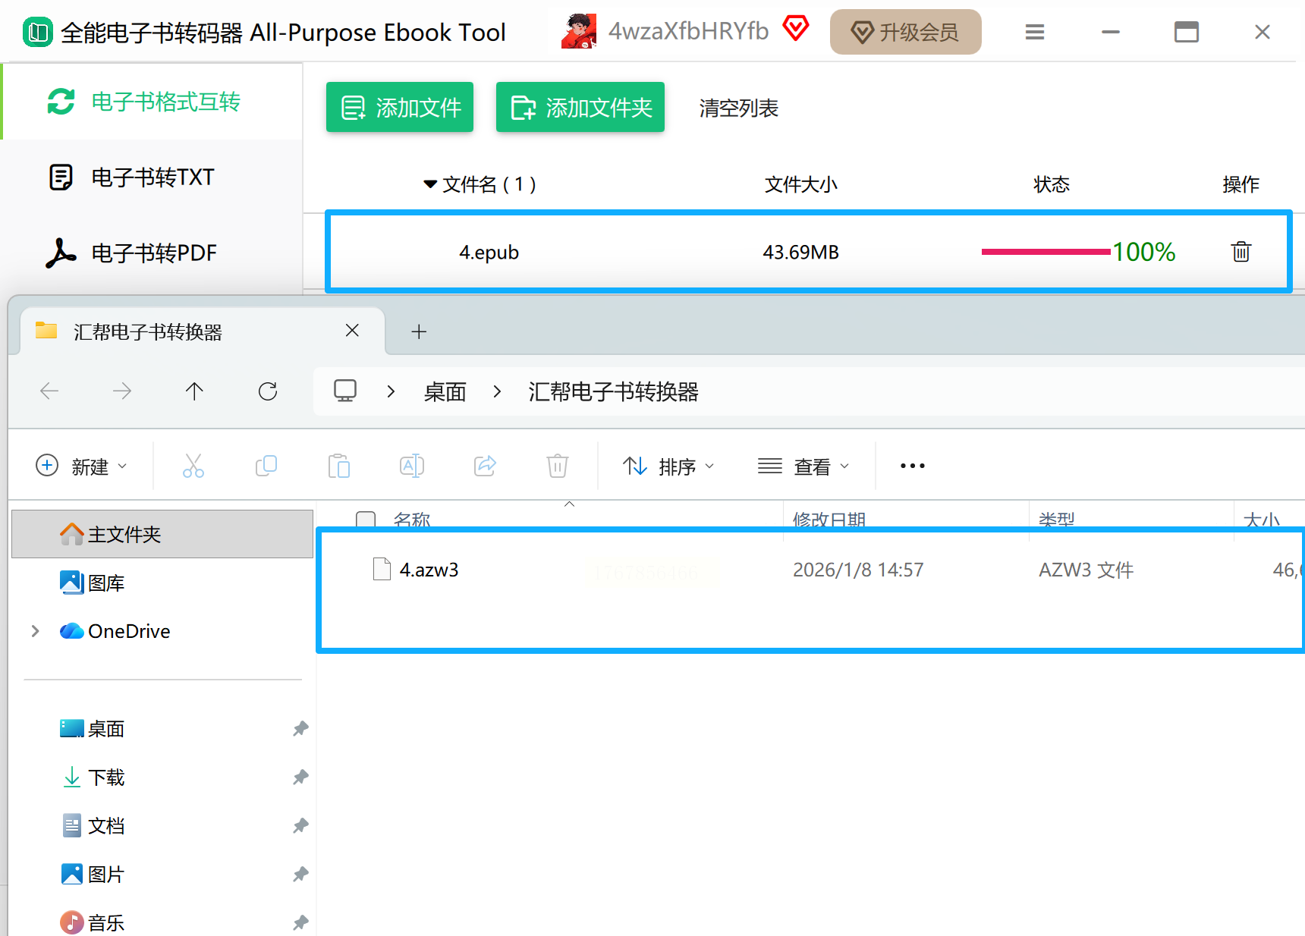Expand the OneDrive tree node

click(x=35, y=631)
